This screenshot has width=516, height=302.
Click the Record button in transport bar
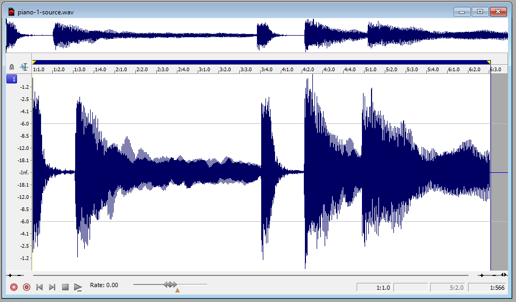[14, 287]
